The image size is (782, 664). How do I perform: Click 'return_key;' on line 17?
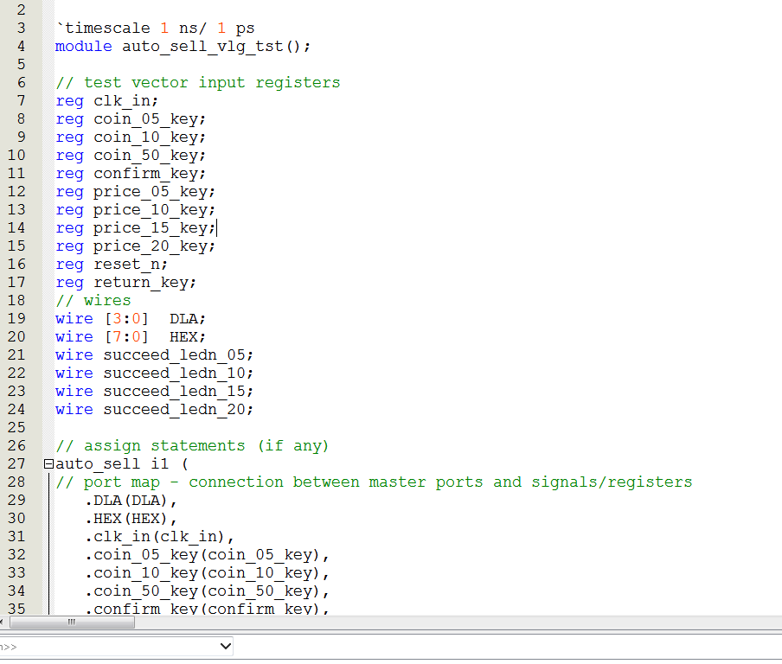coord(145,283)
